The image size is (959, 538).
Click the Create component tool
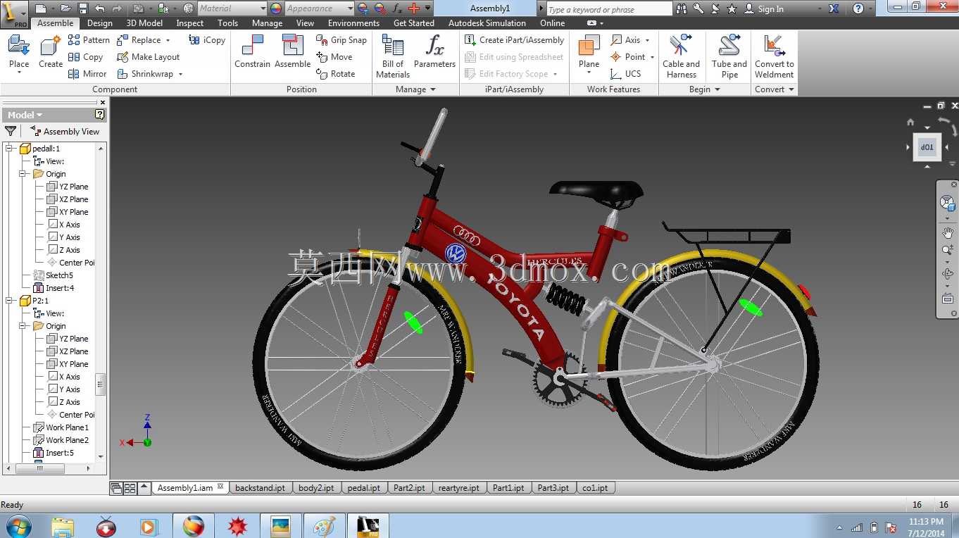pos(51,53)
